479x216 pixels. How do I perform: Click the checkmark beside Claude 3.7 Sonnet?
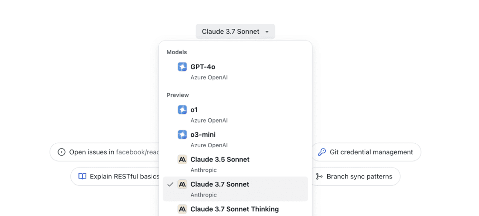click(x=171, y=184)
